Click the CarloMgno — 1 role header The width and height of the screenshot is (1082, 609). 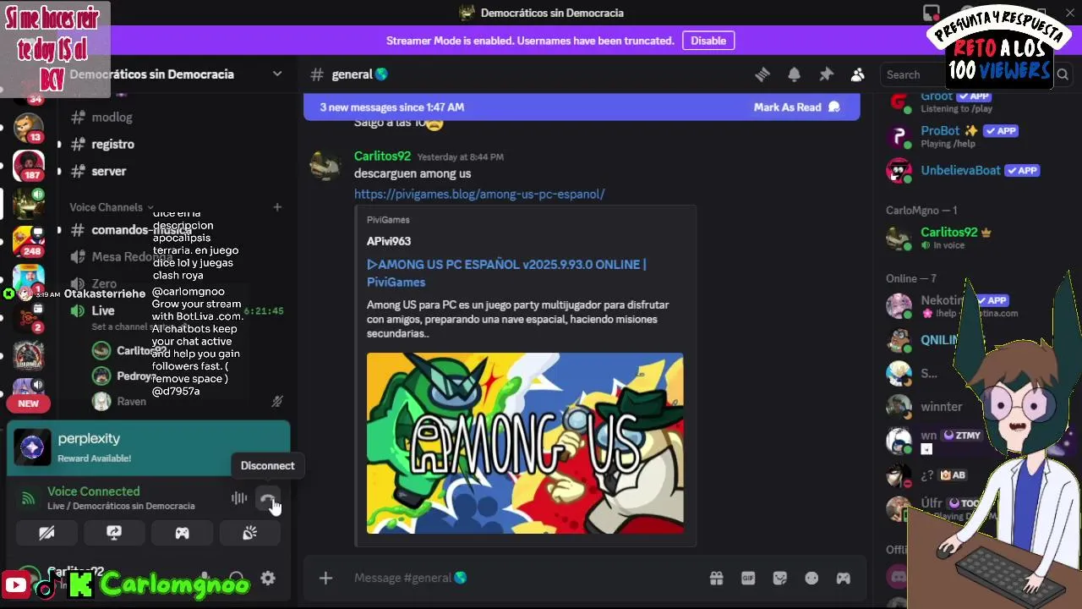921,210
